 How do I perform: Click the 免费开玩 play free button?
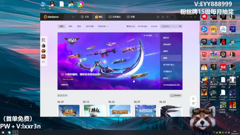click(65, 85)
